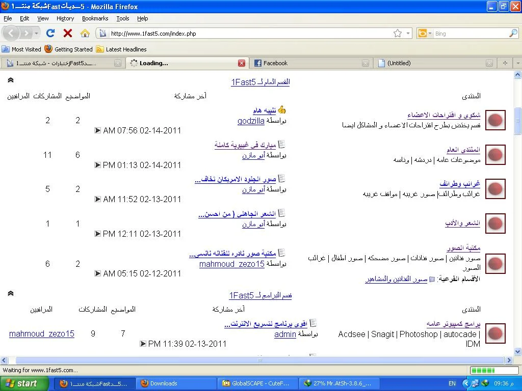The width and height of the screenshot is (522, 391).
Task: Close the Loading tab
Action: coord(242,63)
